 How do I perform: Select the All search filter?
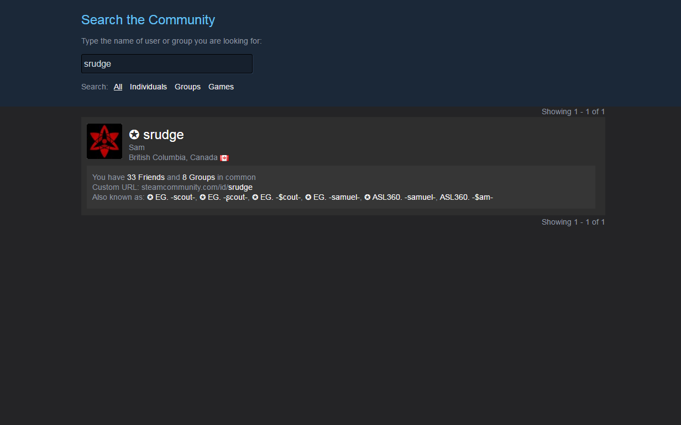point(118,87)
